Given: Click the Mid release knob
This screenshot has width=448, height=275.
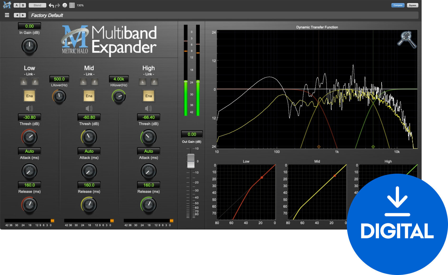Looking at the screenshot, I should 89,205.
